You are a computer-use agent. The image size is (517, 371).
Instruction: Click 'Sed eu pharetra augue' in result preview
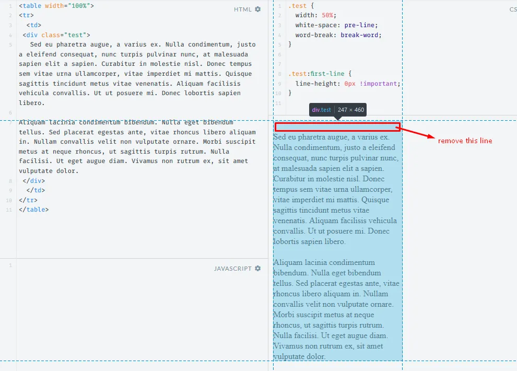point(310,137)
